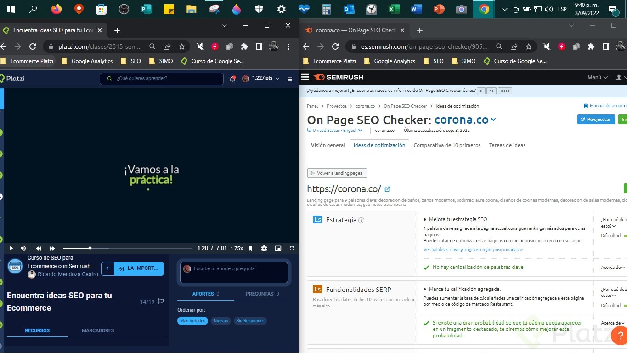Change the 1.75x playback speed
Screen dimensions: 627x353
click(x=237, y=248)
